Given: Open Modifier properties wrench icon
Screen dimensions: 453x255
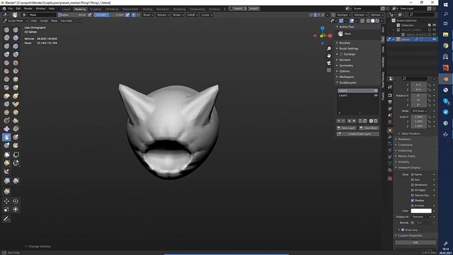Looking at the screenshot, I should click(x=390, y=137).
